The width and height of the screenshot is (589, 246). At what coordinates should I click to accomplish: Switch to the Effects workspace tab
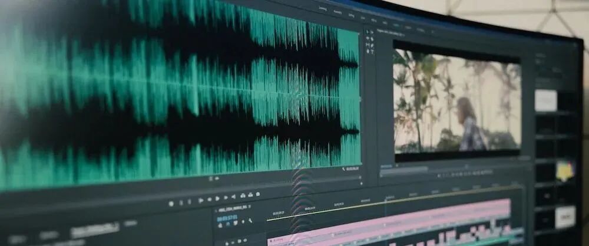coord(374,20)
